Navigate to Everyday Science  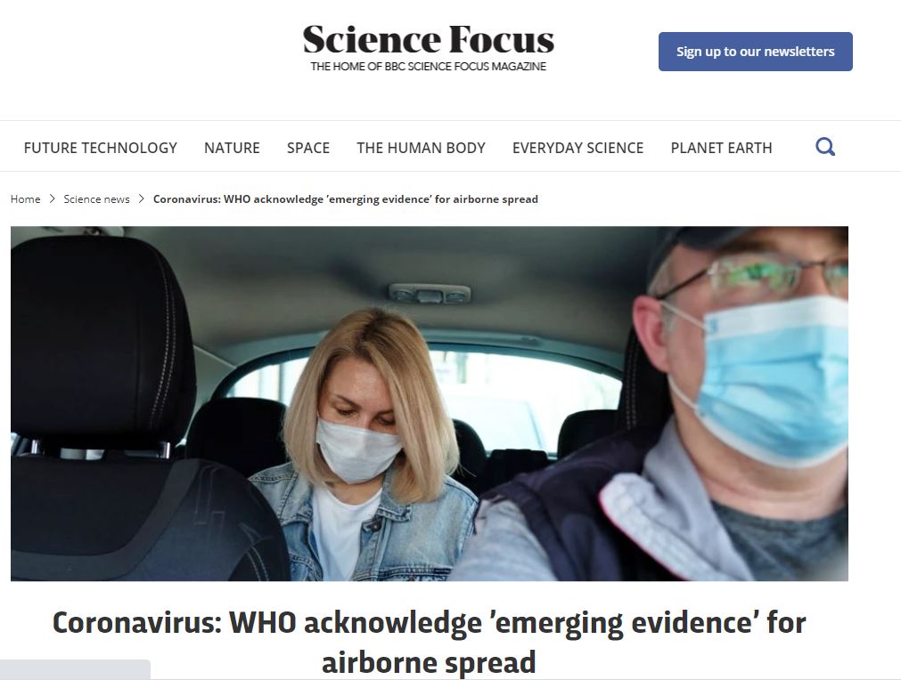pyautogui.click(x=578, y=148)
